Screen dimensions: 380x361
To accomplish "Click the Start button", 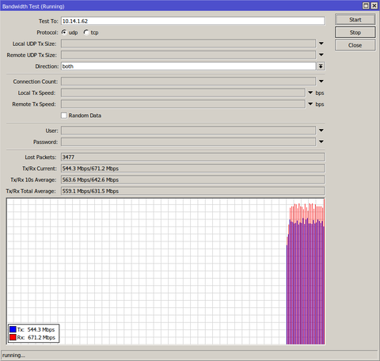I will point(355,20).
